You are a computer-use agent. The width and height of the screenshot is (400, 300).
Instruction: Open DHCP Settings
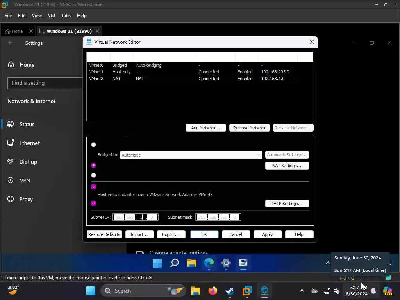tap(287, 204)
